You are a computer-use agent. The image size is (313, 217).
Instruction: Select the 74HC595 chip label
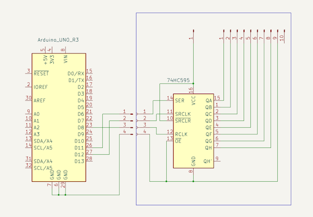point(178,80)
